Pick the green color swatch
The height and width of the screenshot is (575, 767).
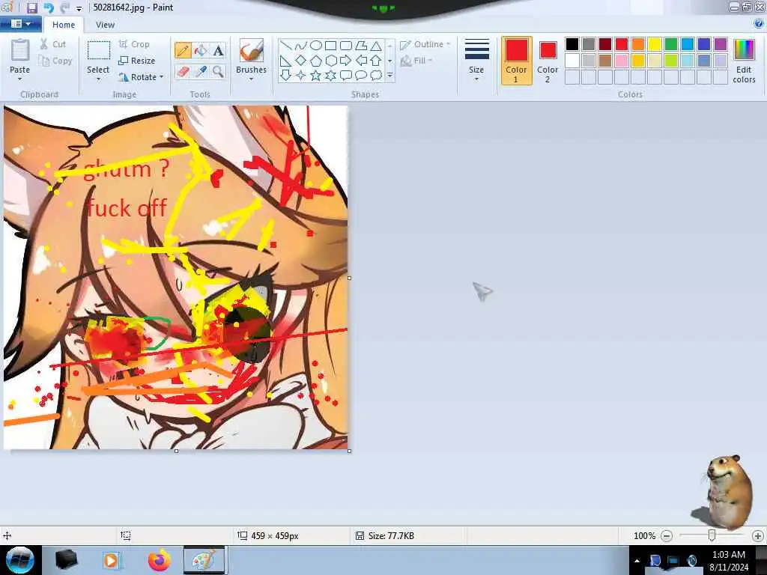point(671,44)
